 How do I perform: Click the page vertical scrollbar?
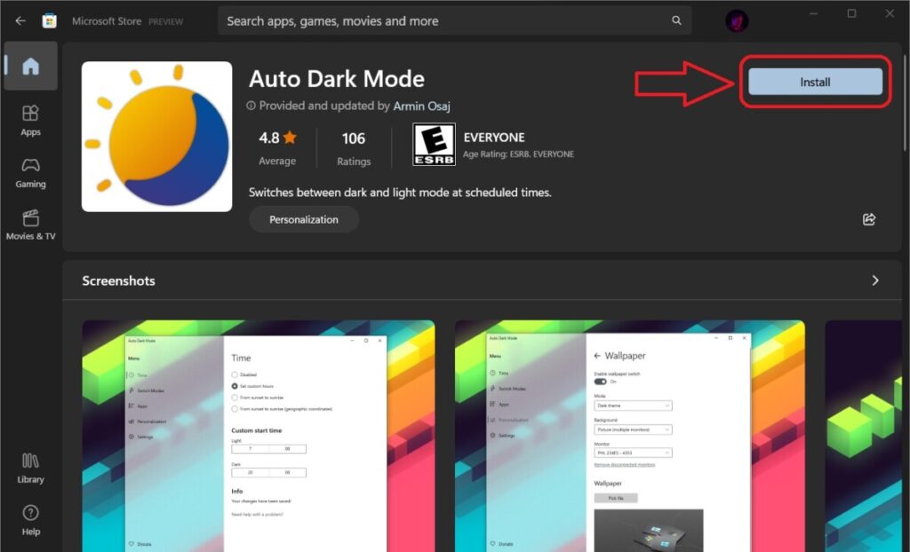pyautogui.click(x=904, y=105)
